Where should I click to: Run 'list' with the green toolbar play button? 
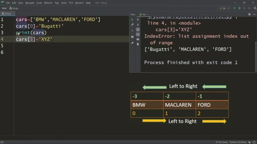tap(235, 8)
